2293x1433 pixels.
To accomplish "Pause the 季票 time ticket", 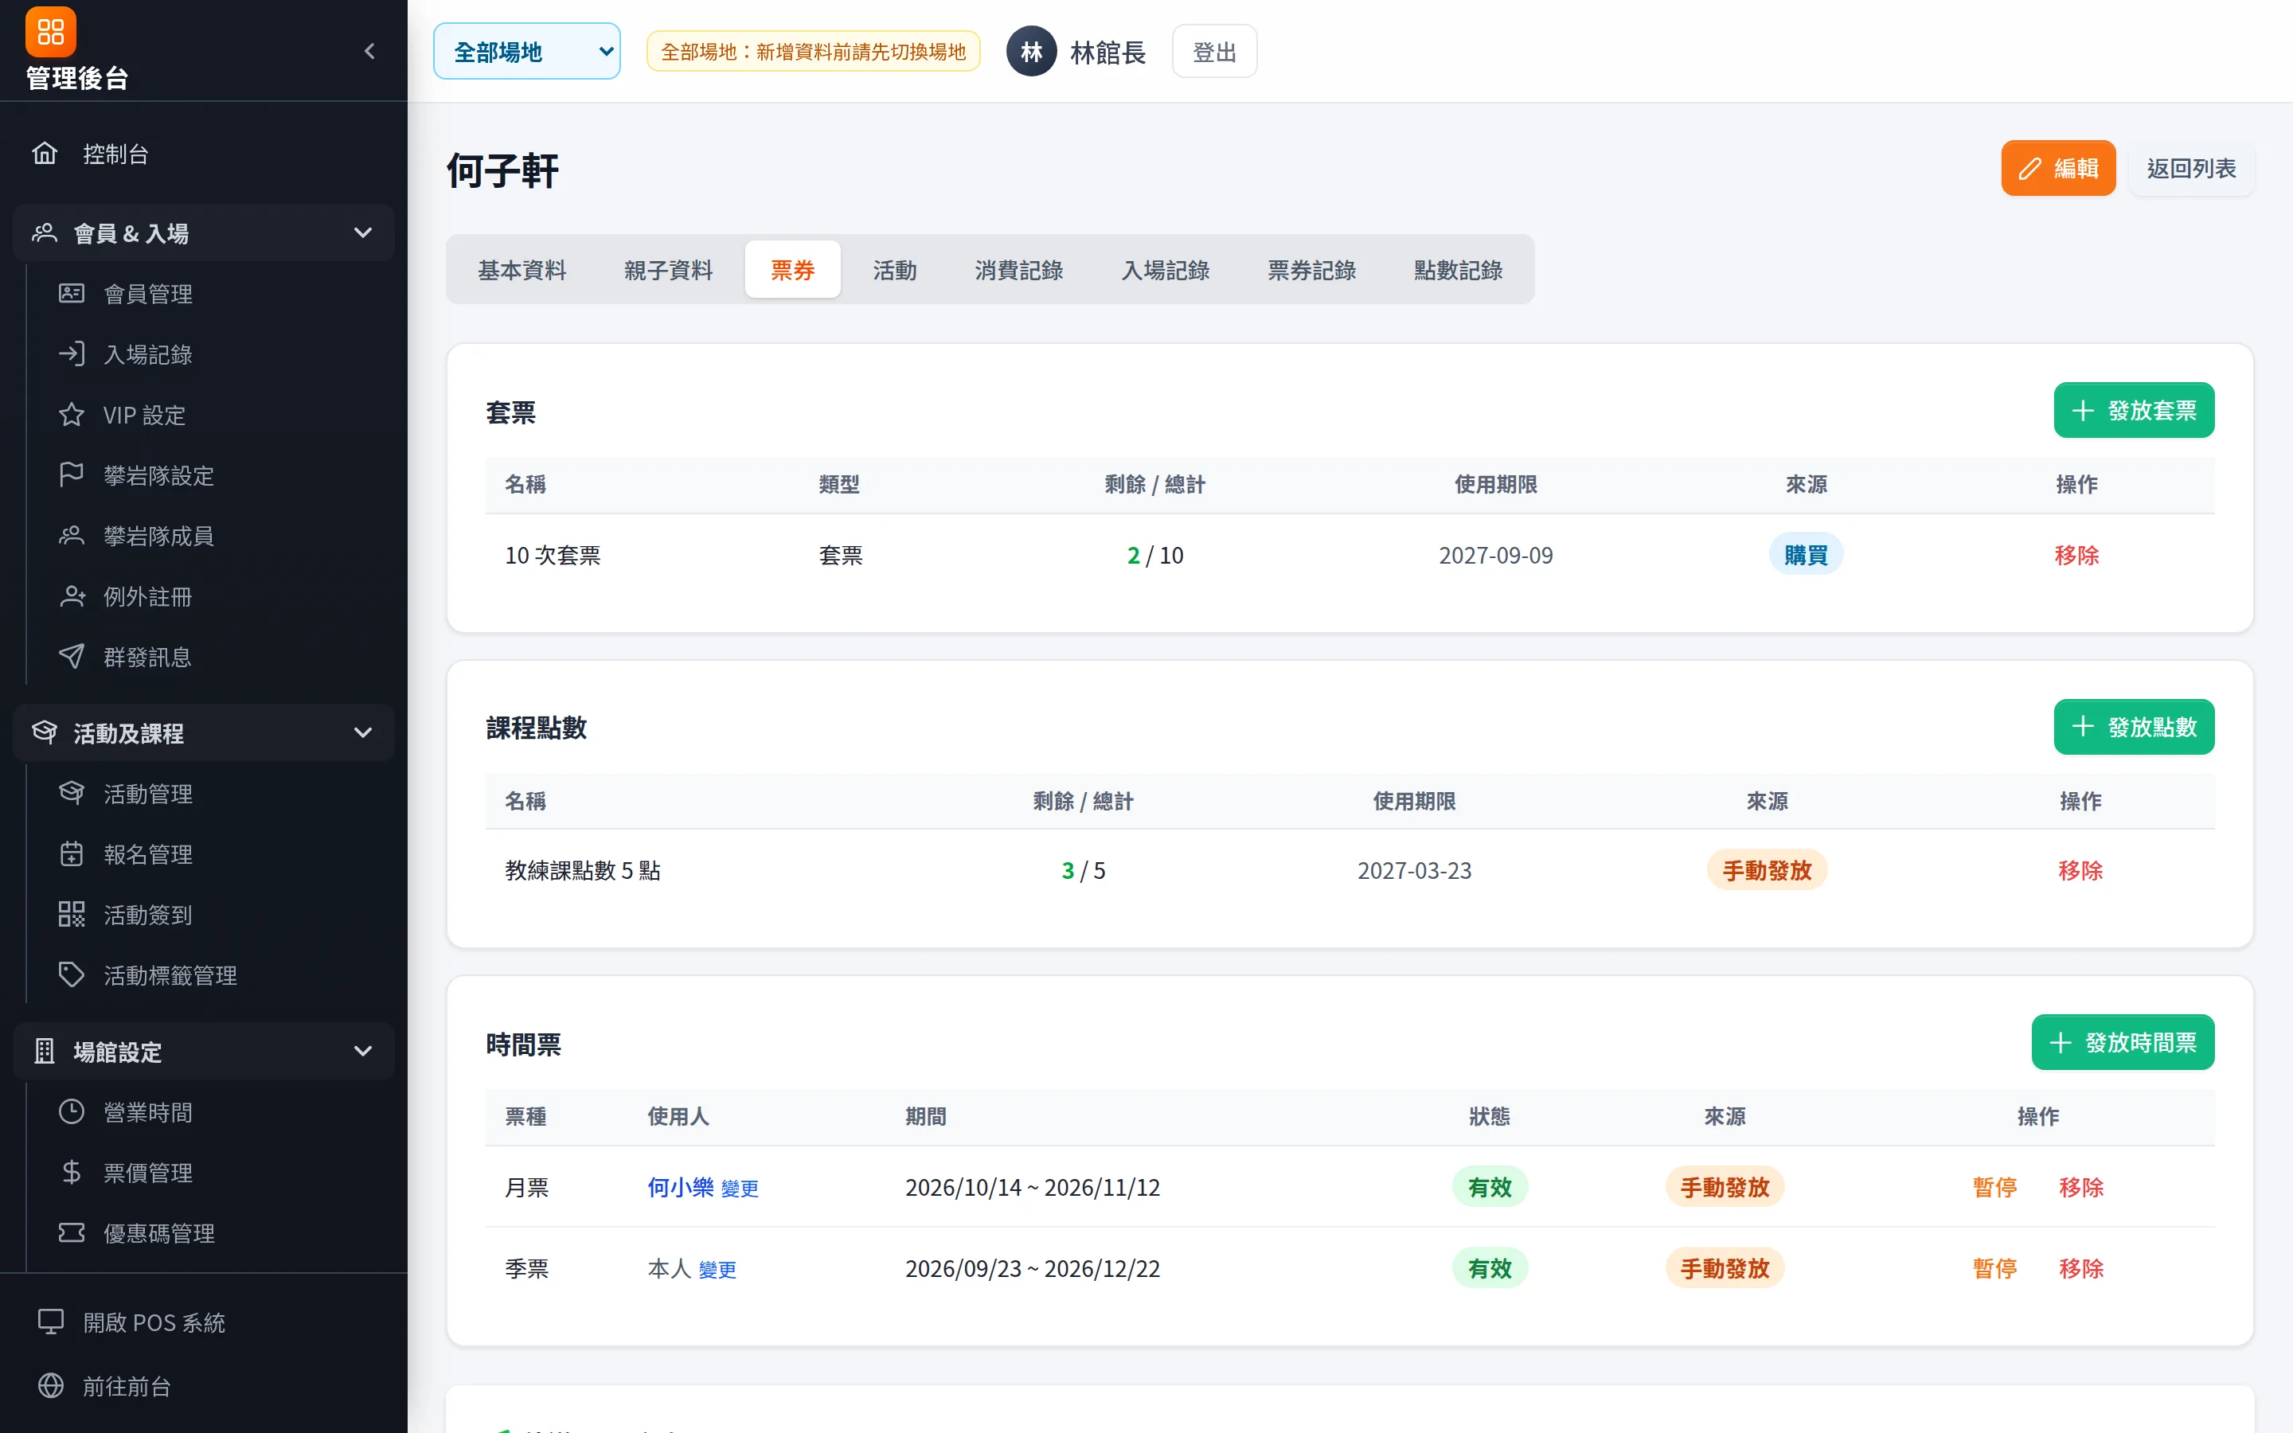I will [x=1994, y=1268].
